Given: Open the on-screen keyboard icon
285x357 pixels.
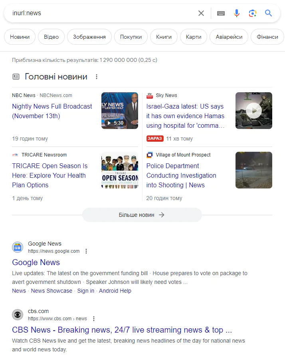Looking at the screenshot, I should pyautogui.click(x=221, y=14).
